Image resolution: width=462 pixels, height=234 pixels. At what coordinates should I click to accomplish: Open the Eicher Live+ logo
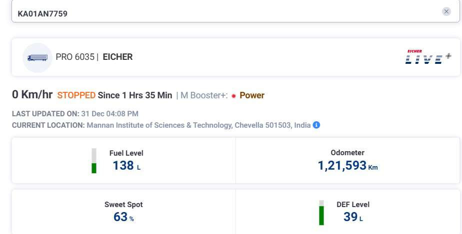(428, 57)
